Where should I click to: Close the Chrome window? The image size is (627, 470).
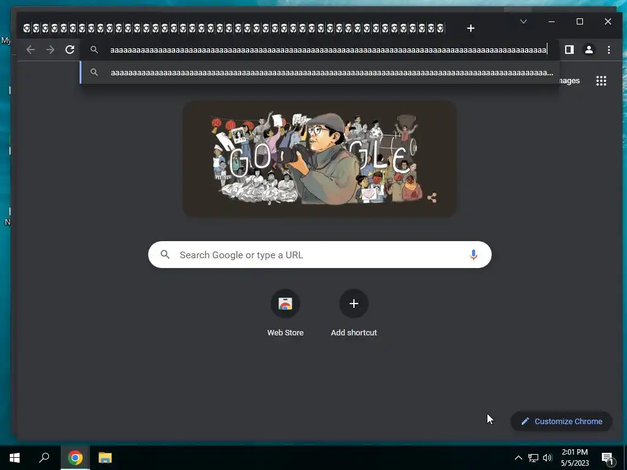(608, 21)
